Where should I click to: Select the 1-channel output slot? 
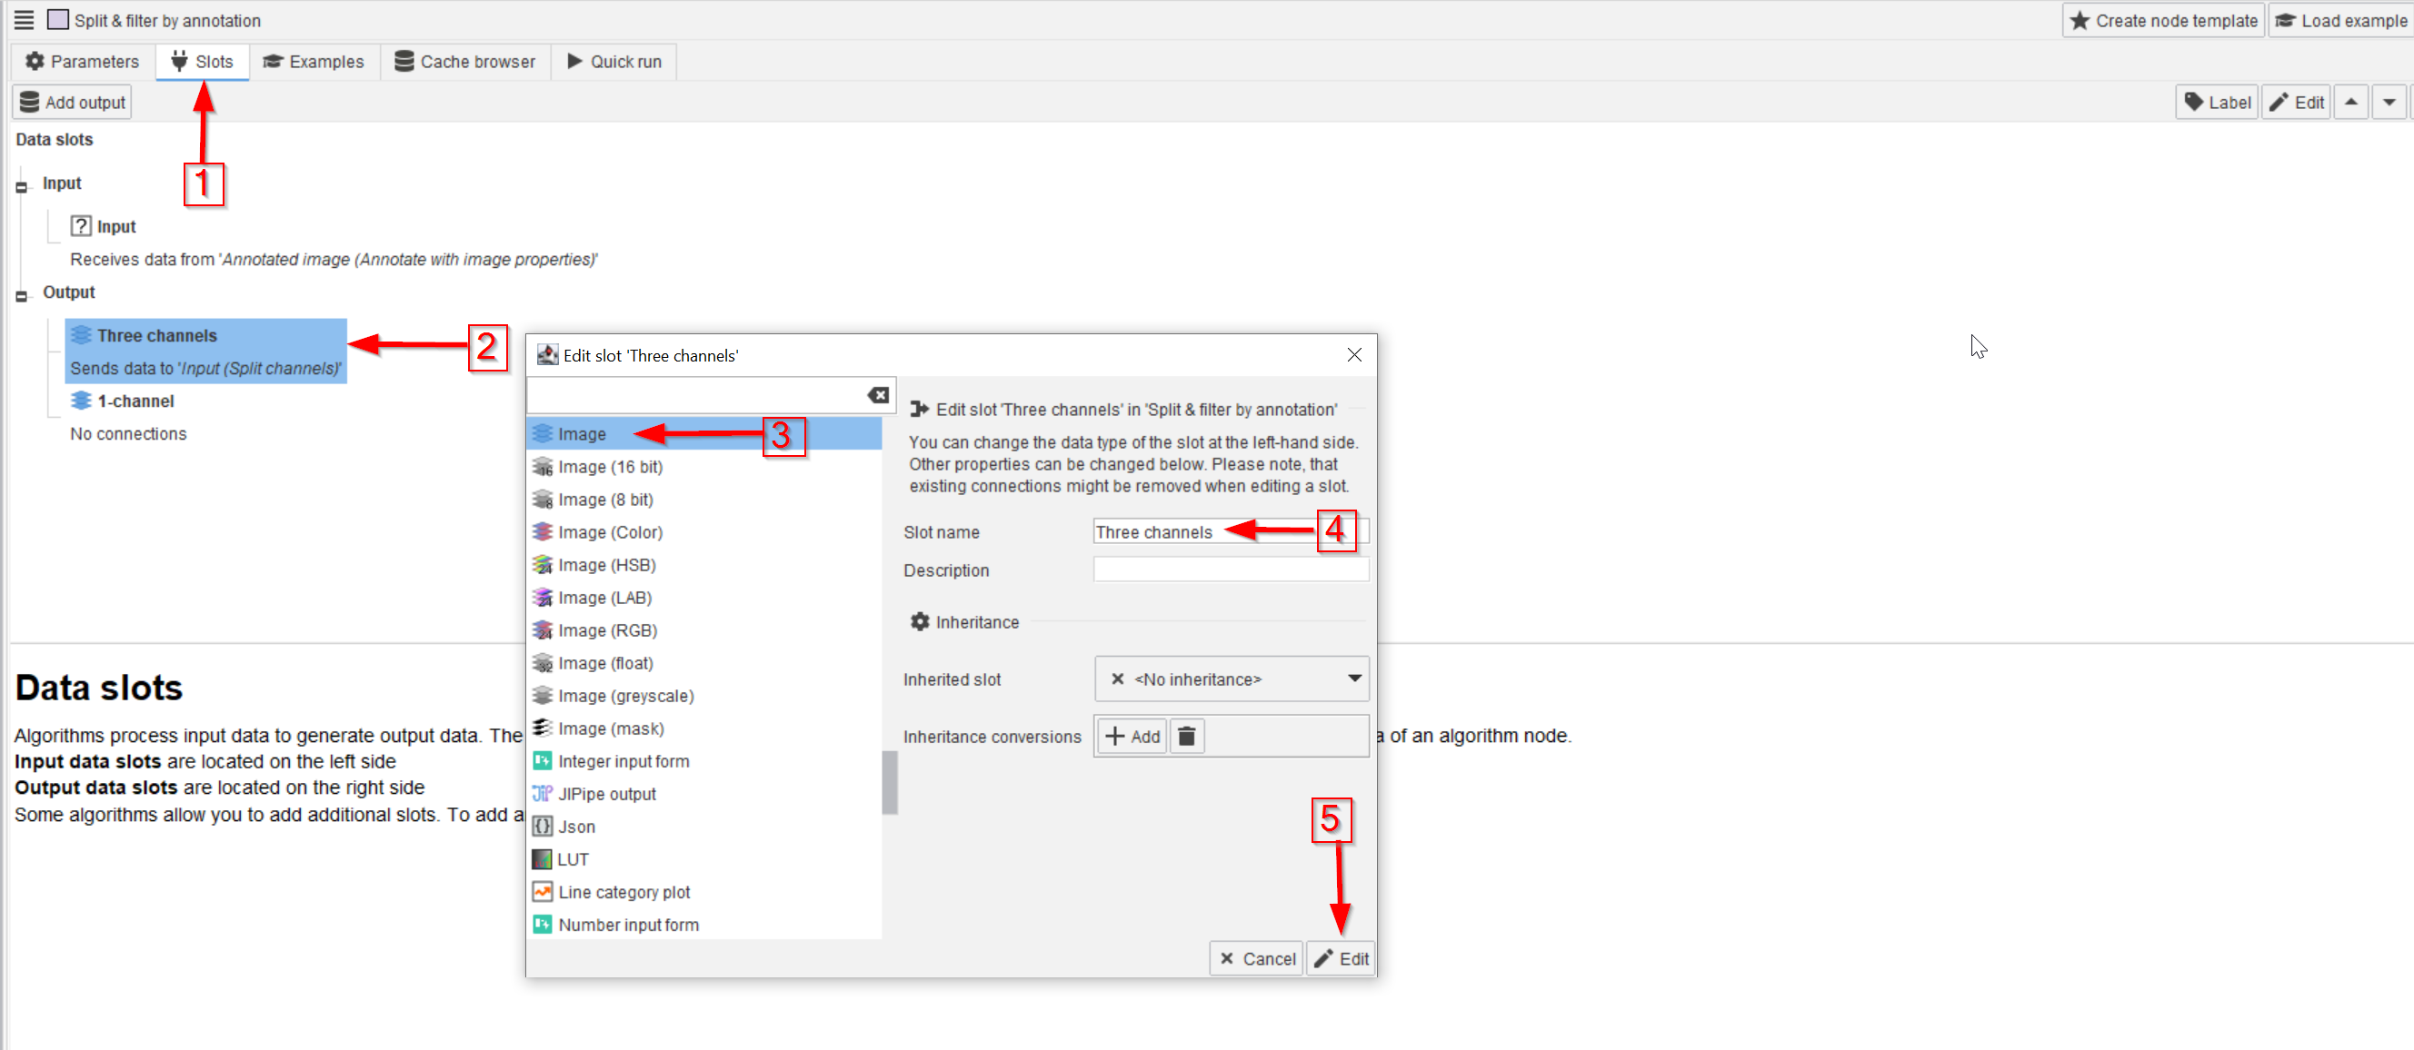coord(135,401)
